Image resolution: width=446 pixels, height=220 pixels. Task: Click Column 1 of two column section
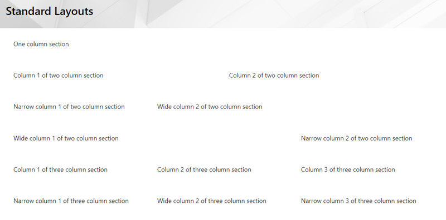[x=59, y=76]
